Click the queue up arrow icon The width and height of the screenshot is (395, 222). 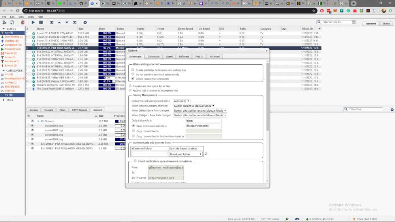tap(59, 22)
